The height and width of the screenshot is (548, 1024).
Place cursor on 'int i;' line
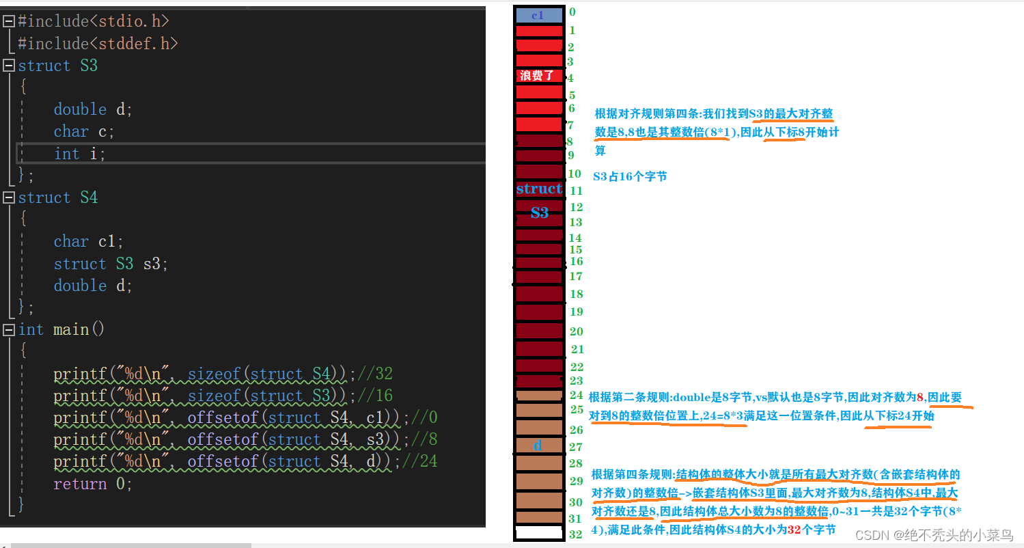tap(80, 154)
